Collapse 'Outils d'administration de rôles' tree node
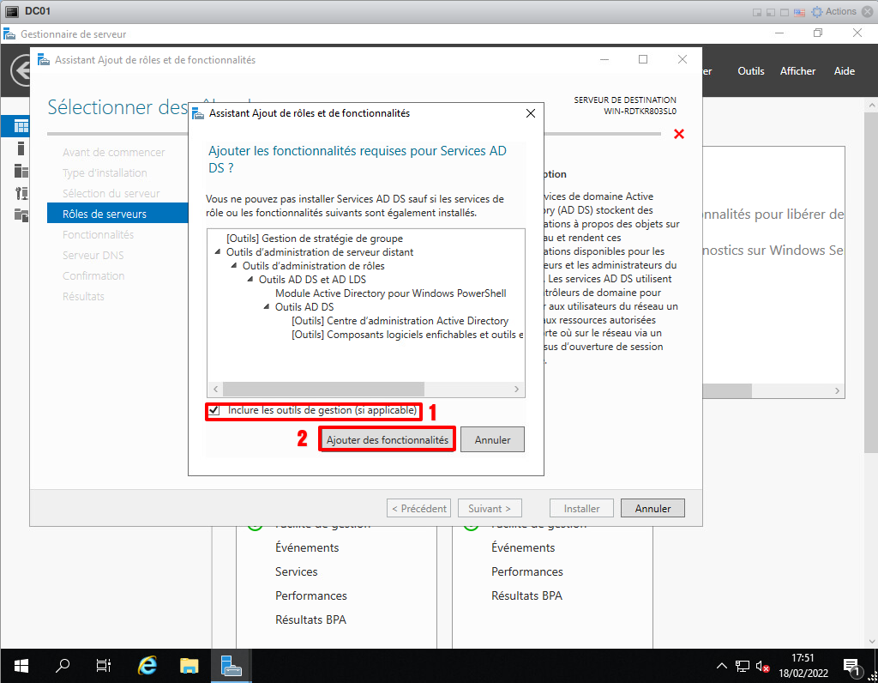This screenshot has width=878, height=683. [x=234, y=266]
